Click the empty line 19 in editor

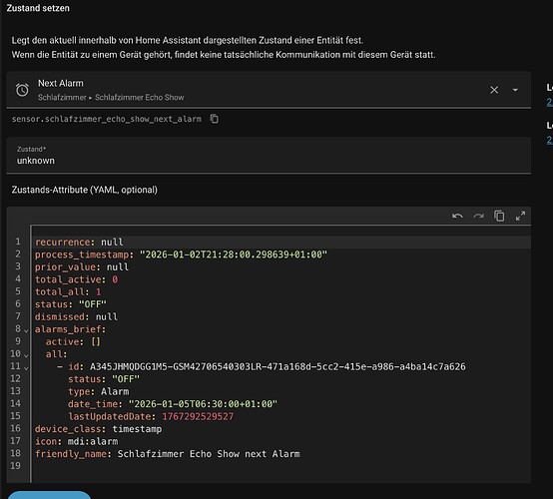pyautogui.click(x=280, y=466)
